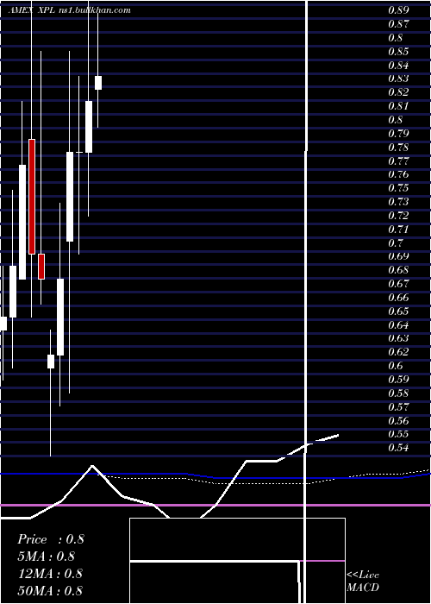Viewport: 431px width, 604px height.
Task: Click the 0.59 price axis label
Action: click(398, 379)
